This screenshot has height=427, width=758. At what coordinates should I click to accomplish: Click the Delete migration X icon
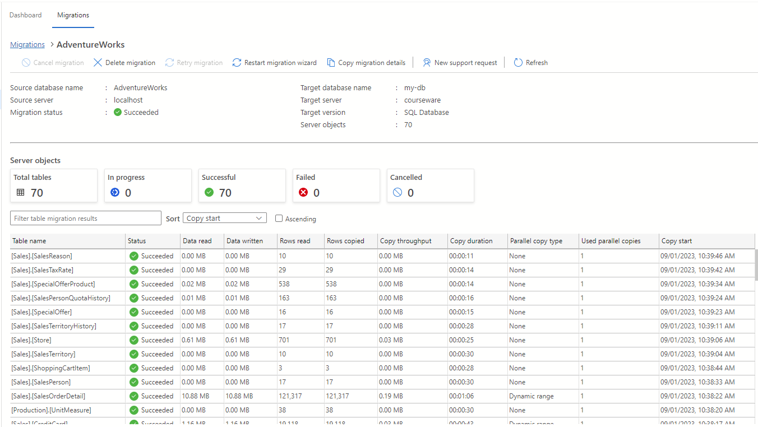(98, 62)
